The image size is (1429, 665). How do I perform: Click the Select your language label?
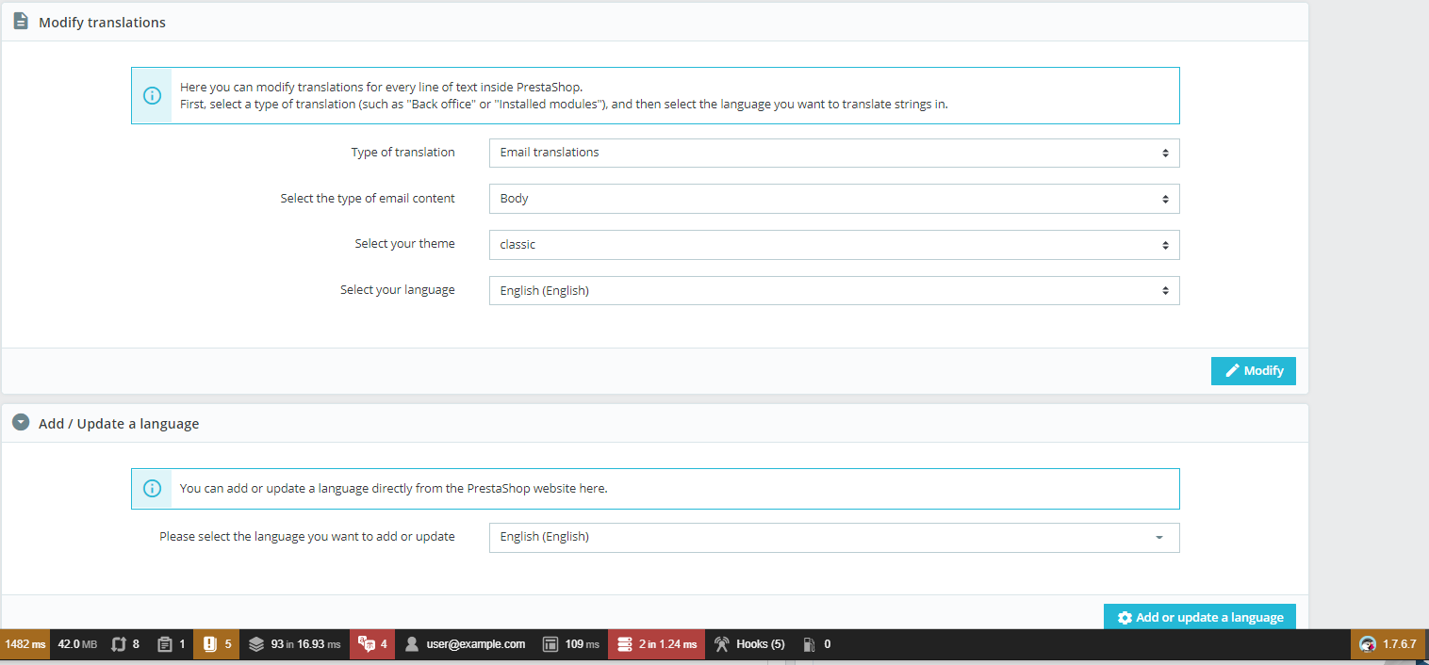click(398, 289)
